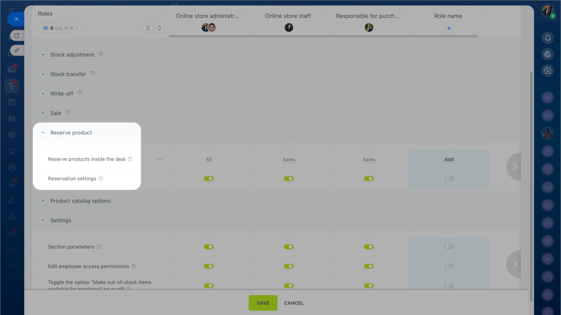Click the expand all rows icon

pos(160,28)
